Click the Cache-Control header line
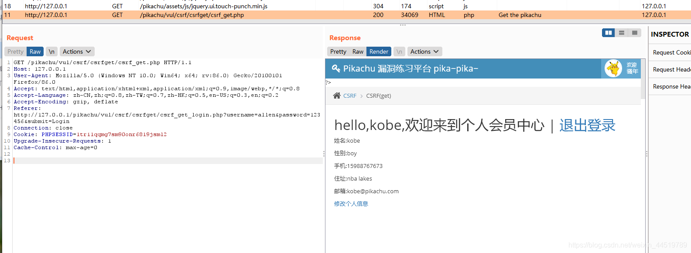Image resolution: width=691 pixels, height=253 pixels. coord(55,147)
